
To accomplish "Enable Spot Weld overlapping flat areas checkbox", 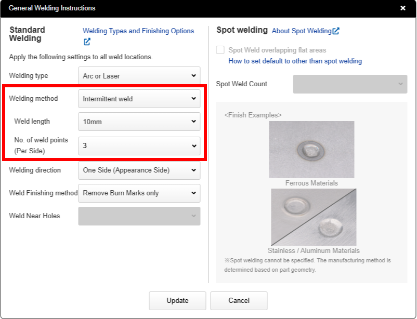I will (x=220, y=50).
